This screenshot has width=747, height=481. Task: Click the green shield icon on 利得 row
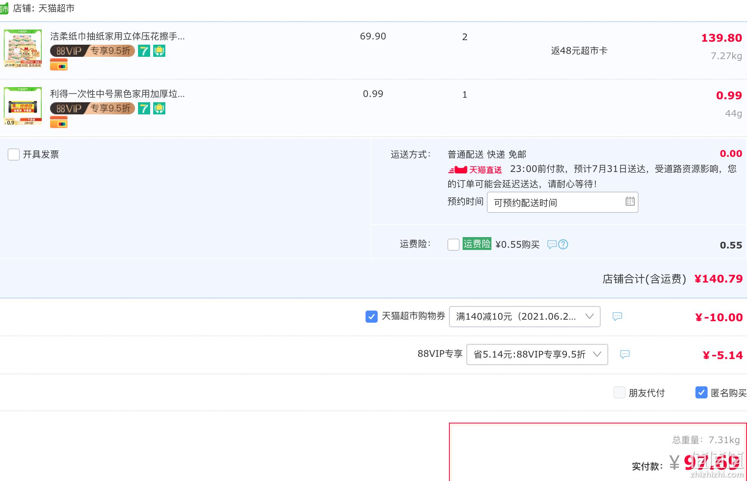click(159, 108)
